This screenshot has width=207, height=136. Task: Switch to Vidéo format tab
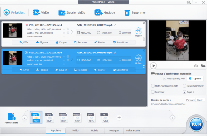[75, 130]
